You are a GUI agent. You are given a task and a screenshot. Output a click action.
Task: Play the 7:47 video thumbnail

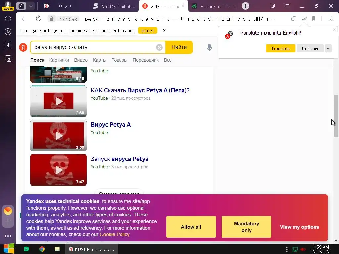(59, 170)
